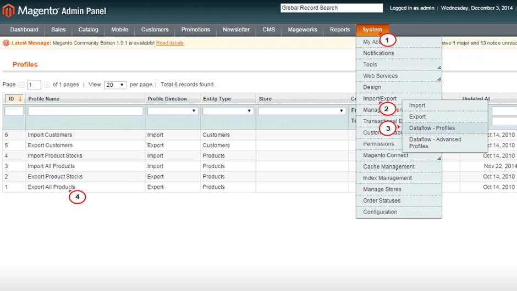Go to next page arrow

pos(47,85)
